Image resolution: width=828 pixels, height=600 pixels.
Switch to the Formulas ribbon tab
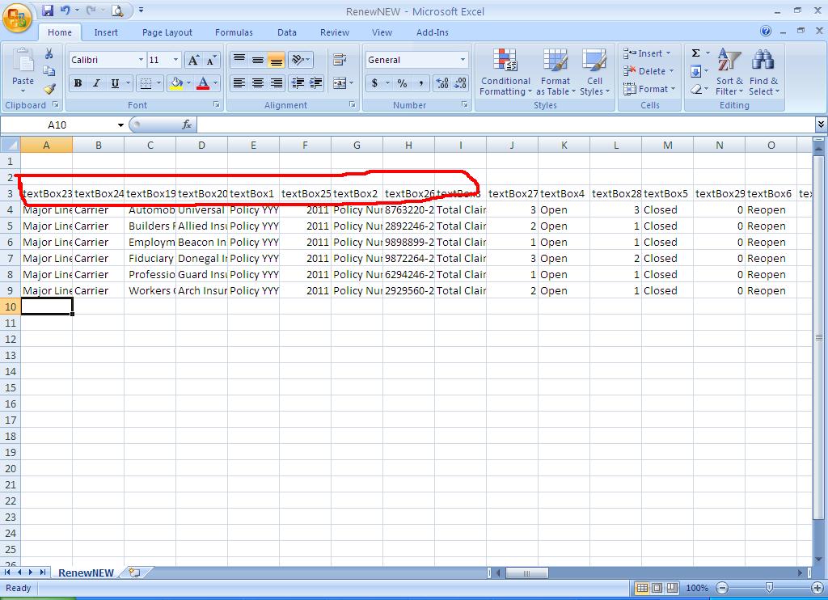click(234, 32)
